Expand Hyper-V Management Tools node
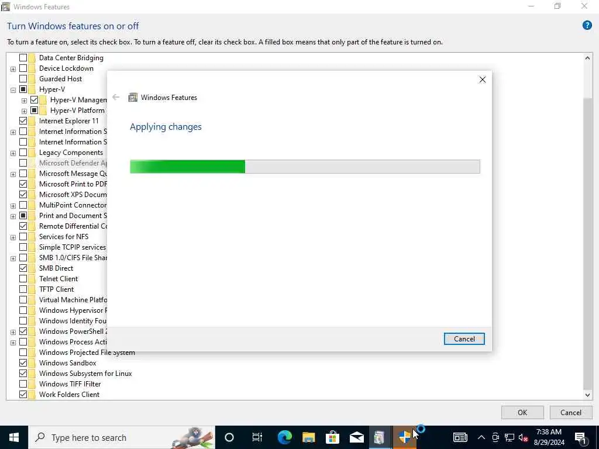 (x=24, y=101)
